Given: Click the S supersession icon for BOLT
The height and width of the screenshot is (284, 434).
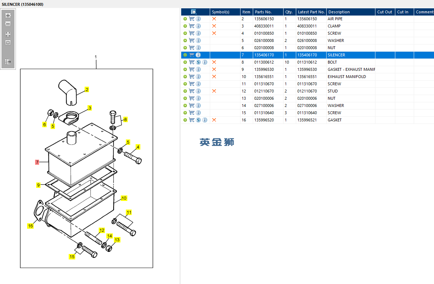Looking at the screenshot, I should (198, 62).
